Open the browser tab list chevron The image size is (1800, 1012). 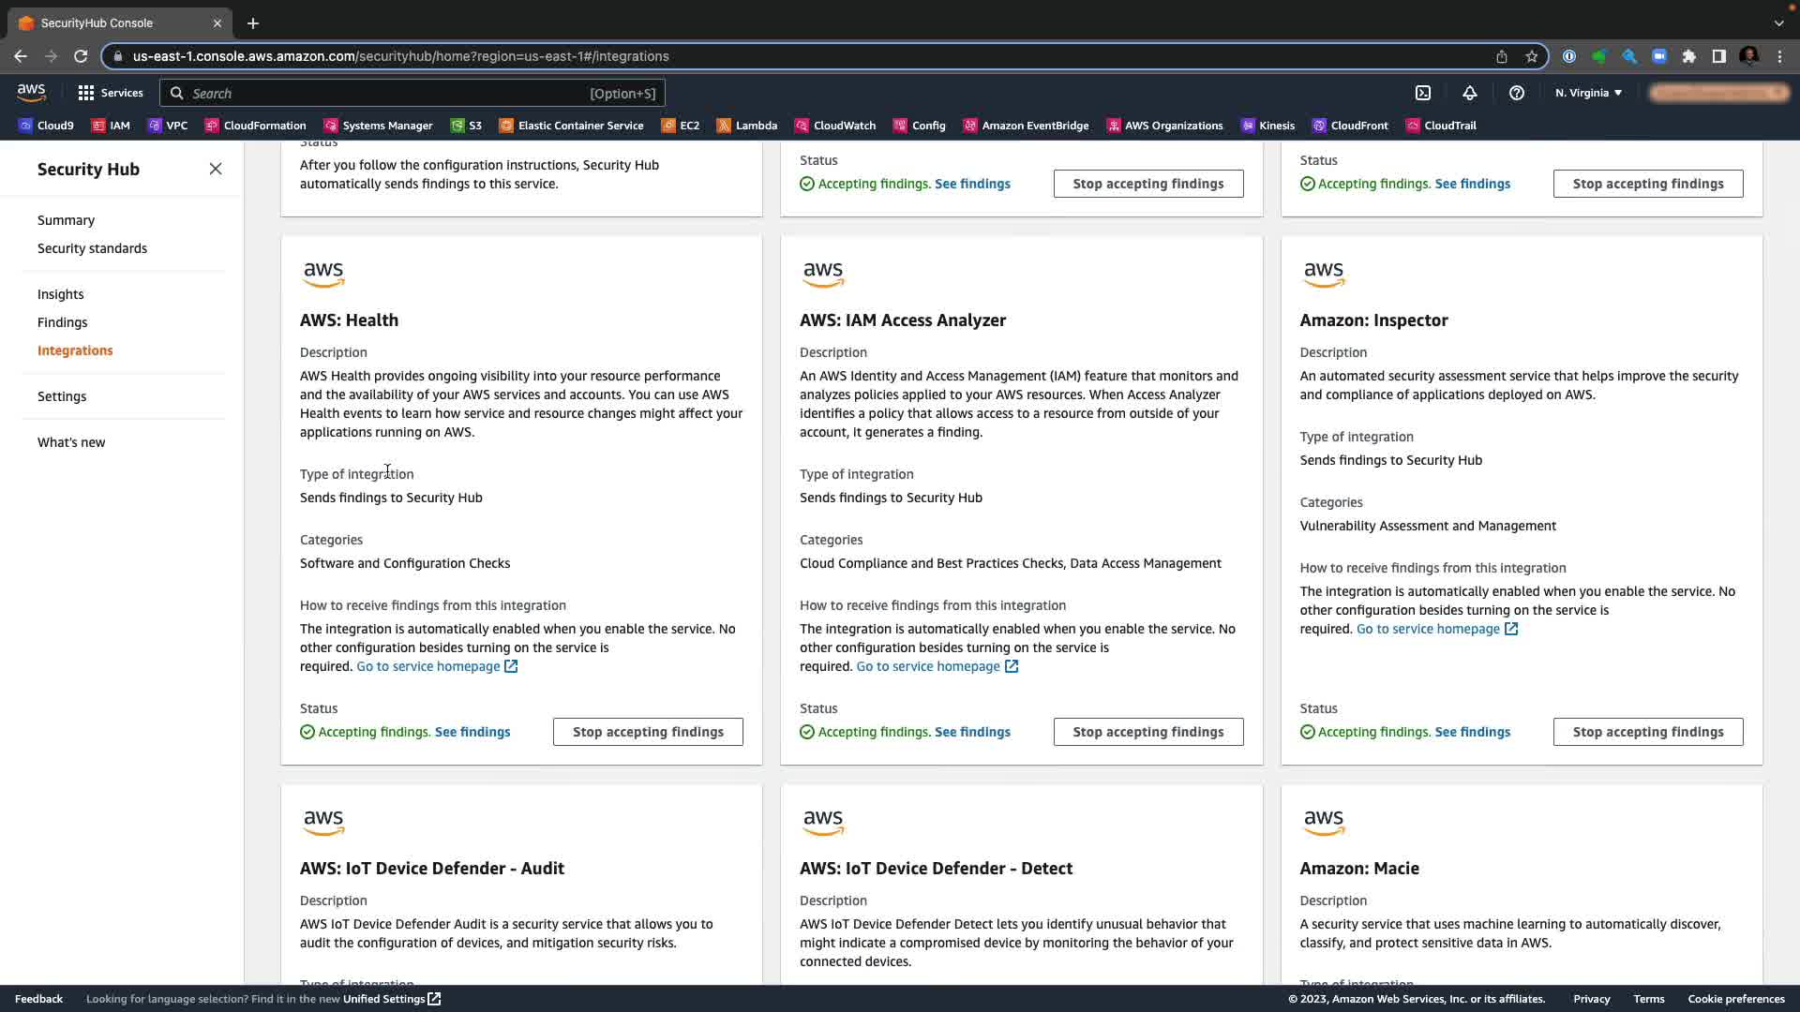(x=1778, y=22)
